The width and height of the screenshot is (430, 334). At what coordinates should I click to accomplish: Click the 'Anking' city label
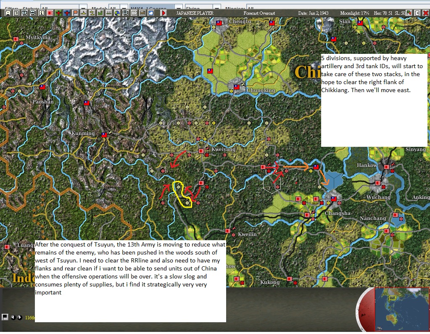tap(421, 197)
